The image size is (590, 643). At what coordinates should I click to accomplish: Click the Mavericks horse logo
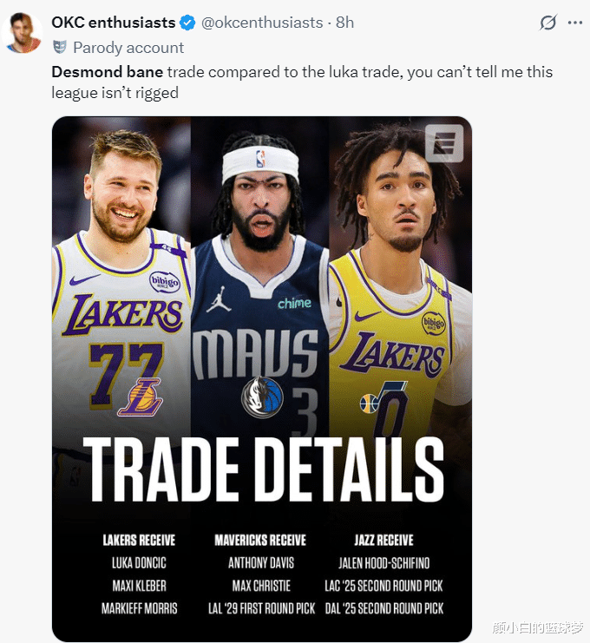262,397
